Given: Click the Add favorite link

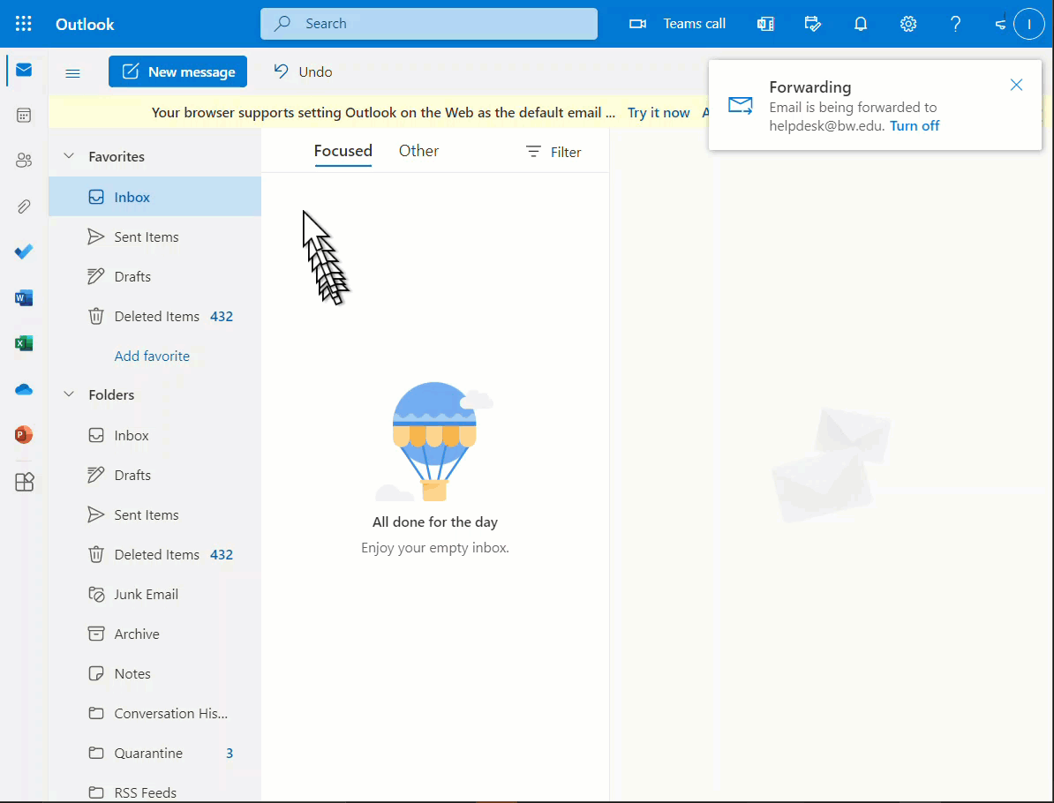Looking at the screenshot, I should coord(152,356).
